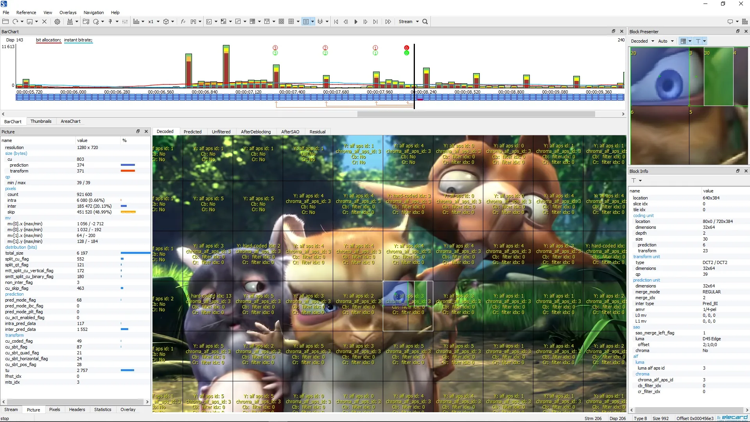Viewport: 750px width, 422px height.
Task: Toggle the bit allocation legend
Action: [48, 40]
